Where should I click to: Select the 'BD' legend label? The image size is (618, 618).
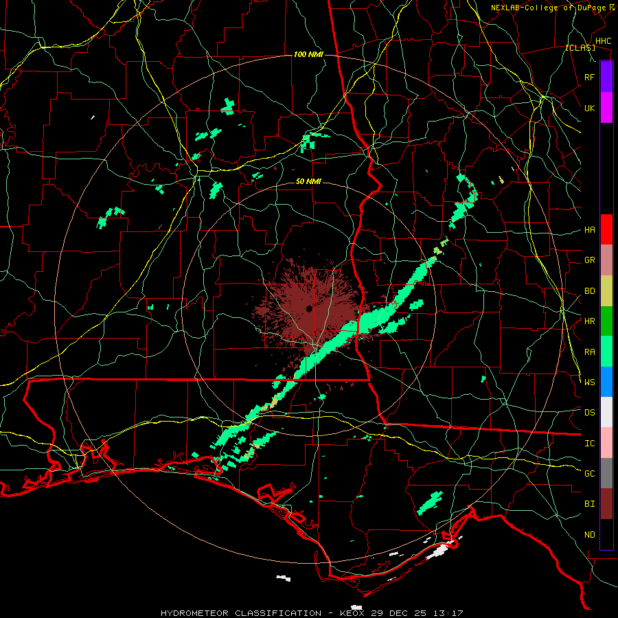589,291
